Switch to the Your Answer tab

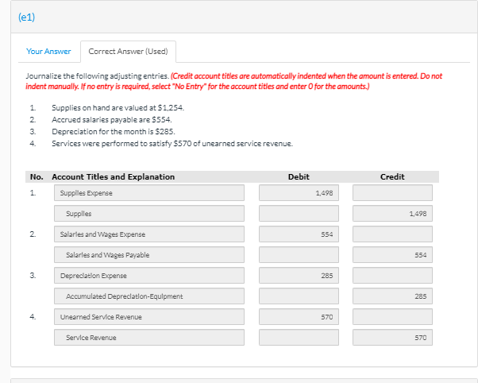tap(48, 52)
